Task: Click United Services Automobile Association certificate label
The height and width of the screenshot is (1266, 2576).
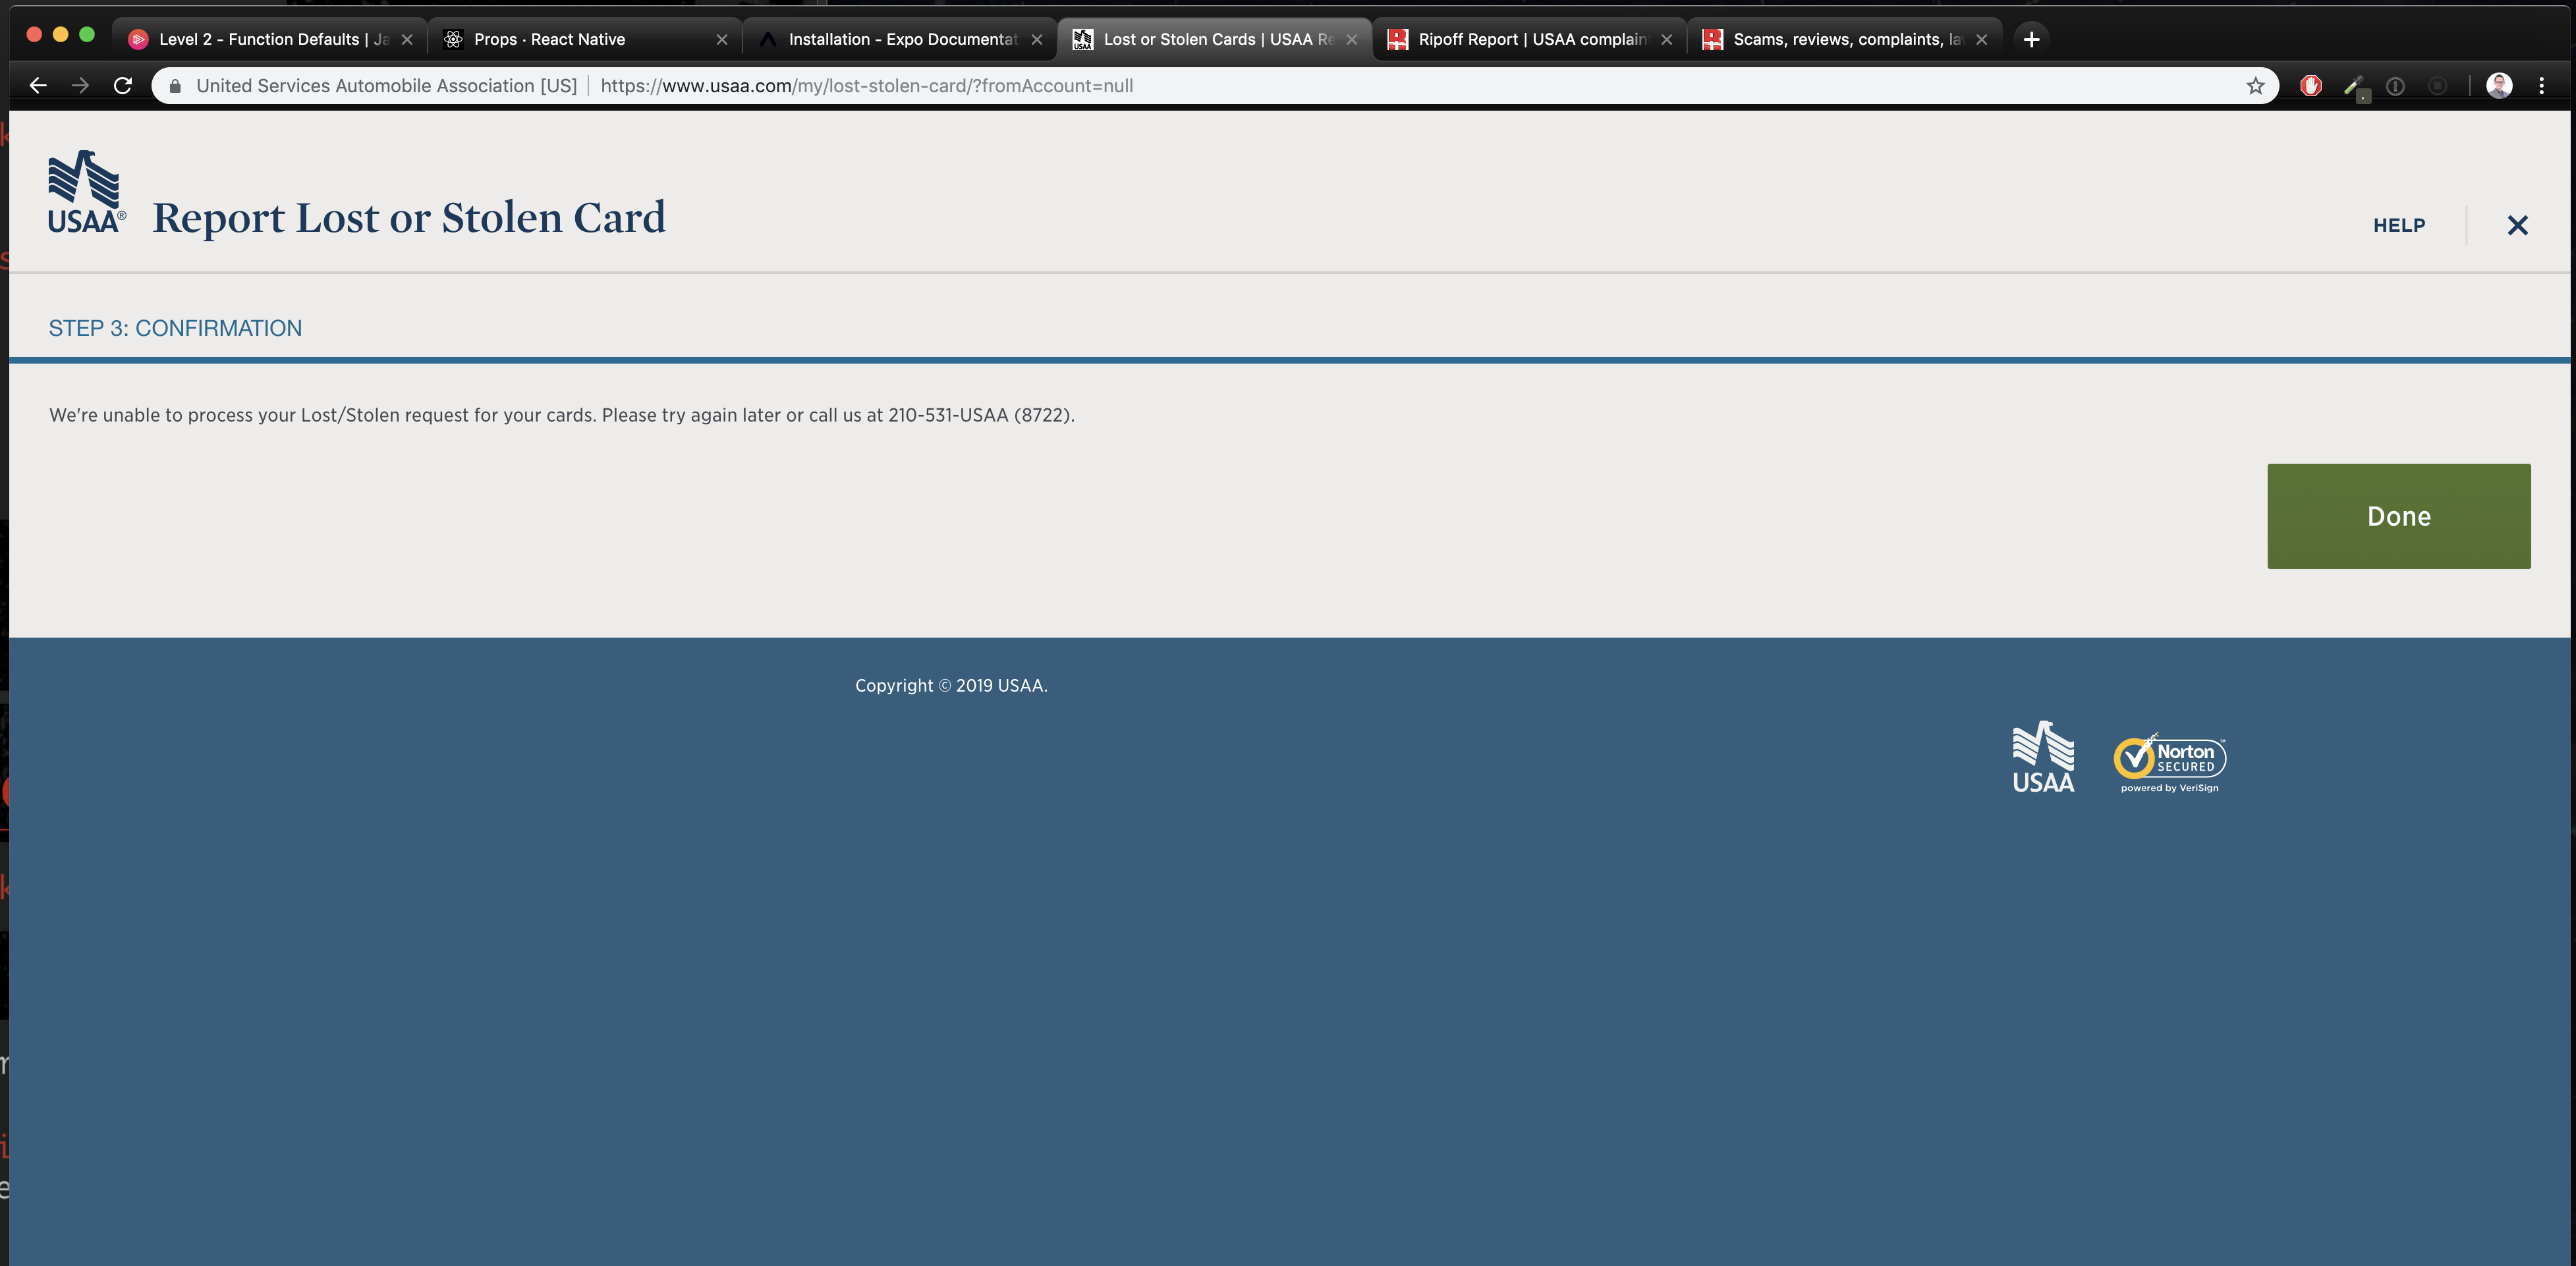Action: click(x=386, y=86)
